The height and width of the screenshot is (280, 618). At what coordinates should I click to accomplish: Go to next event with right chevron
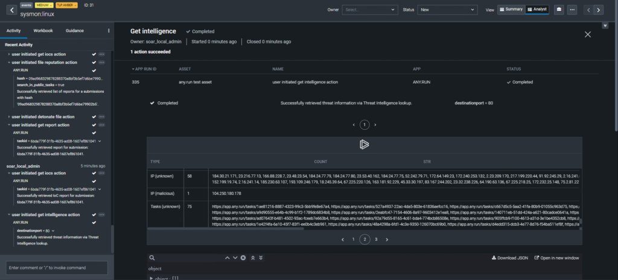[x=598, y=10]
